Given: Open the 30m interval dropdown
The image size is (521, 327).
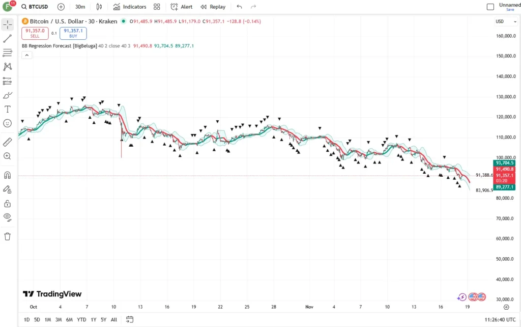Looking at the screenshot, I should [80, 7].
